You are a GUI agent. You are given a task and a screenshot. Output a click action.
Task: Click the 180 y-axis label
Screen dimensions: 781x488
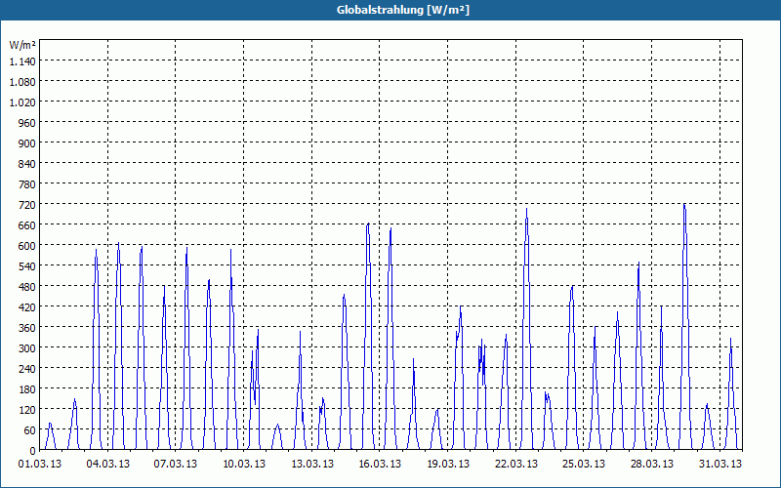(27, 388)
